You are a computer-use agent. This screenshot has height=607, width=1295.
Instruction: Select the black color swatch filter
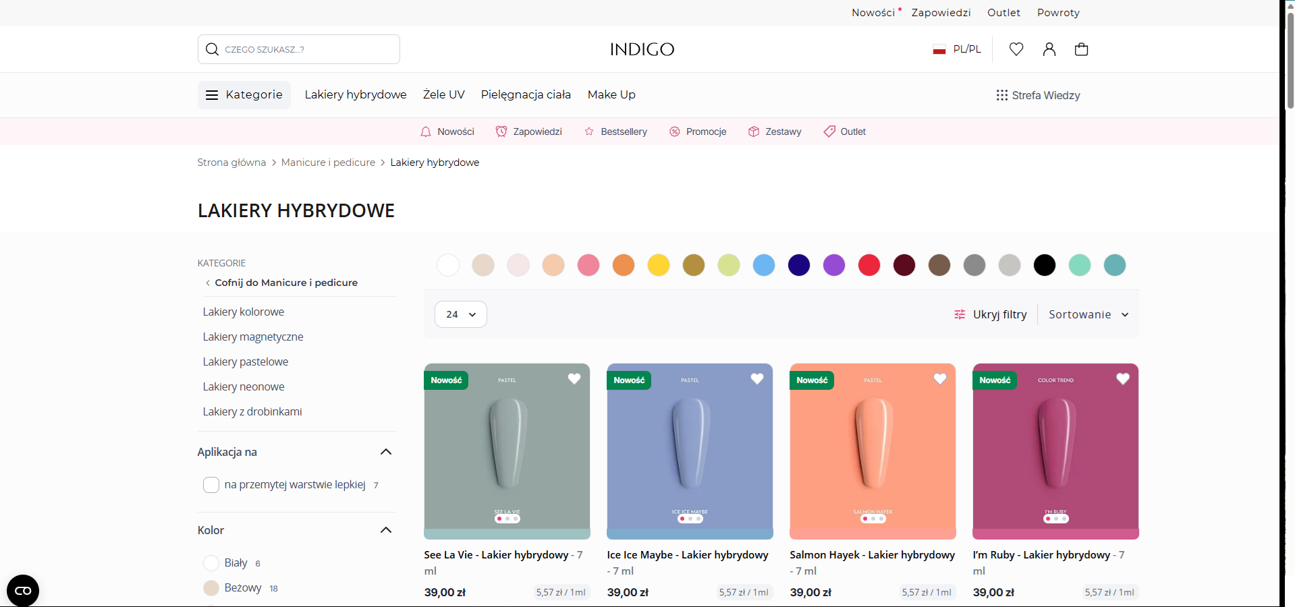pos(1045,265)
